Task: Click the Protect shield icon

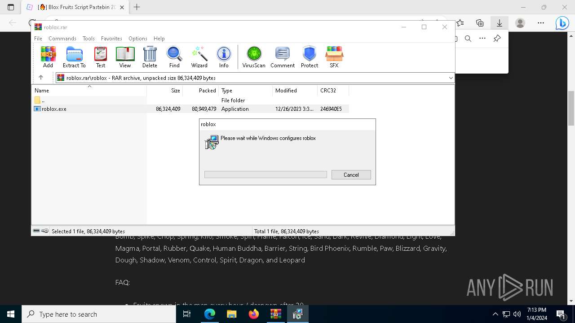Action: click(x=310, y=57)
